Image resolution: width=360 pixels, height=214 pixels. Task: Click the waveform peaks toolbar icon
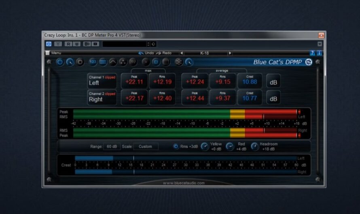pos(133,62)
